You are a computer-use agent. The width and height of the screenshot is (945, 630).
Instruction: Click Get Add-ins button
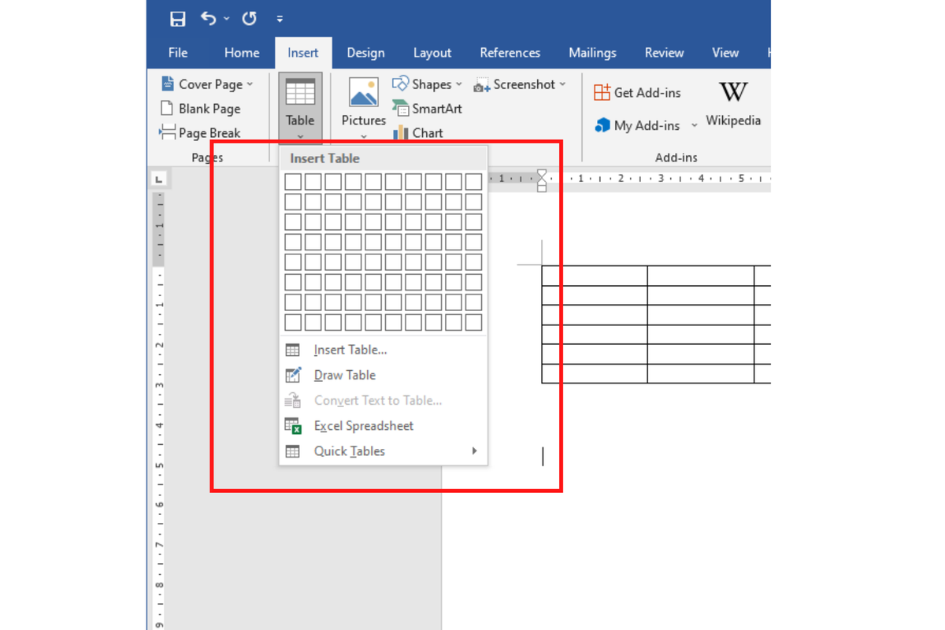coord(637,93)
